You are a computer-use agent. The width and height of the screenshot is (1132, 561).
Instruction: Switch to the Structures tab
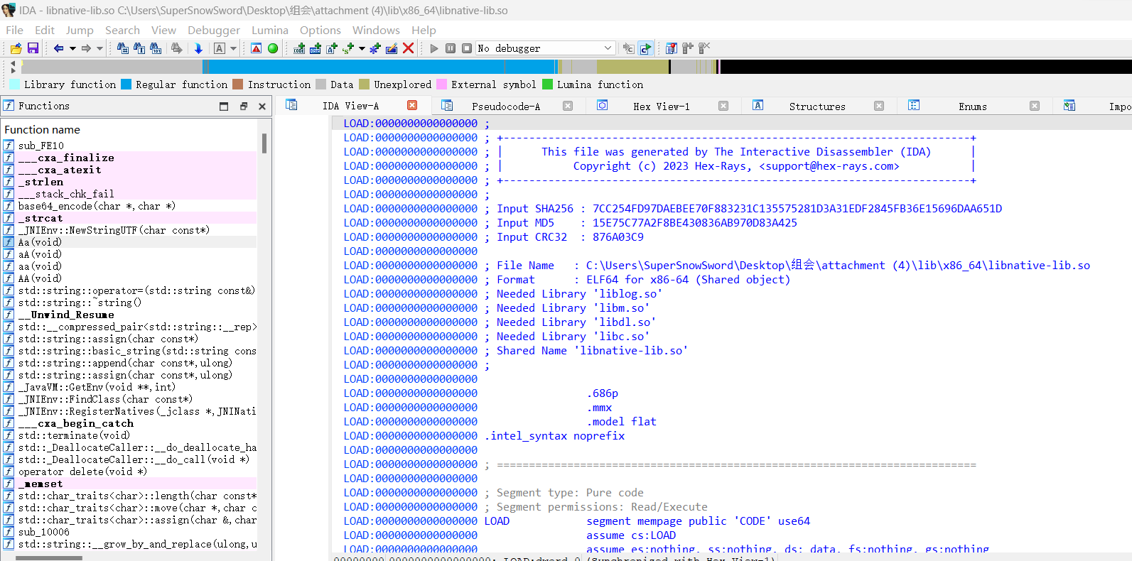(817, 107)
